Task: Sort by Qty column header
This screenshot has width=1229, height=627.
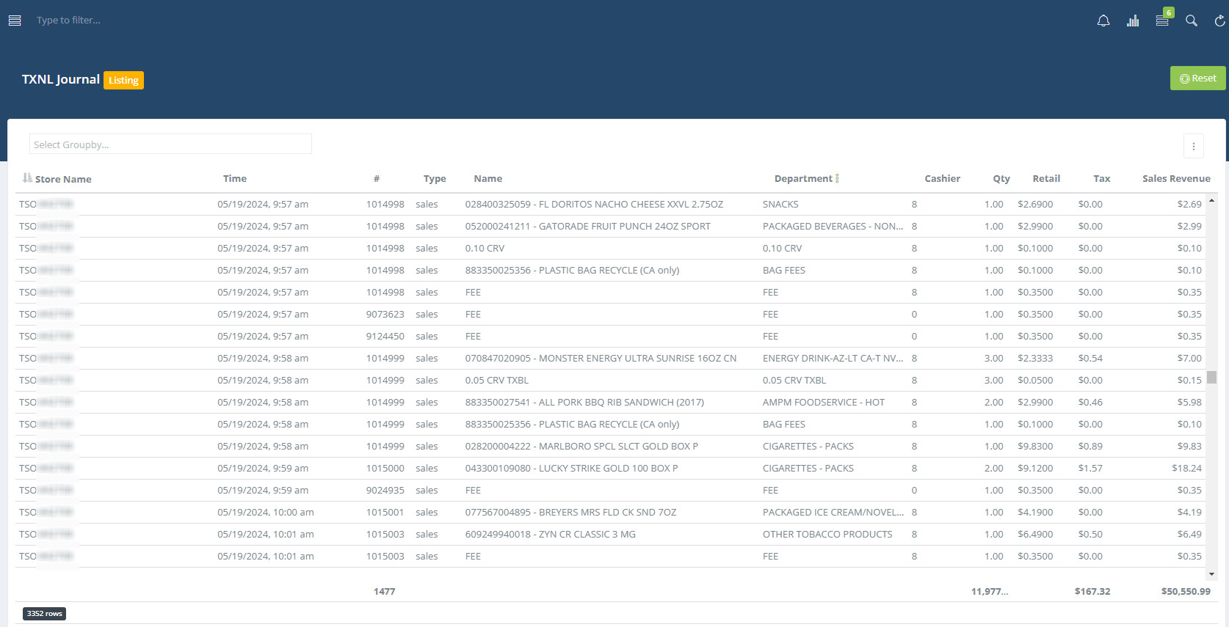Action: (1001, 178)
